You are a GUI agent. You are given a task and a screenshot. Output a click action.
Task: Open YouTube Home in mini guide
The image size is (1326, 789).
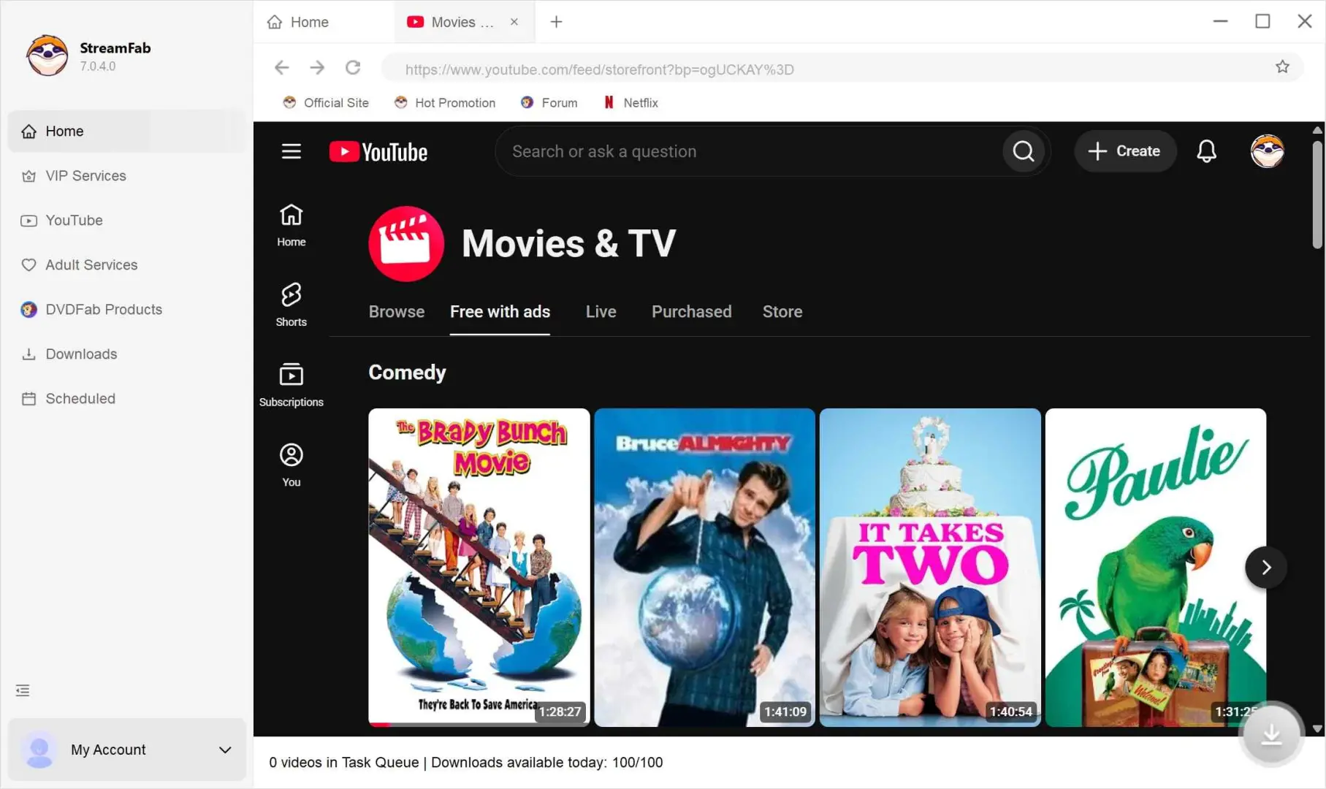coord(292,226)
